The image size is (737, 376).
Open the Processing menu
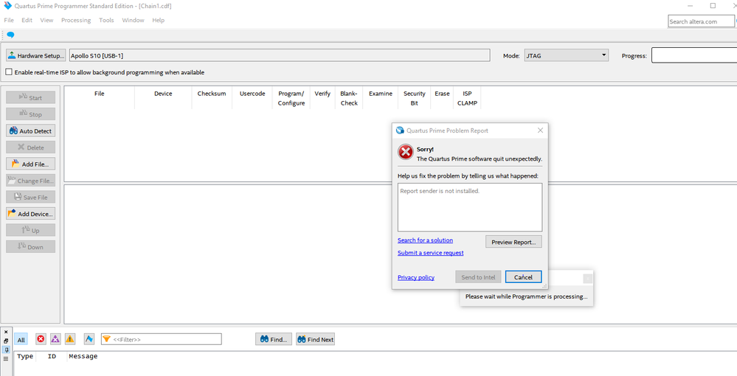pos(76,20)
